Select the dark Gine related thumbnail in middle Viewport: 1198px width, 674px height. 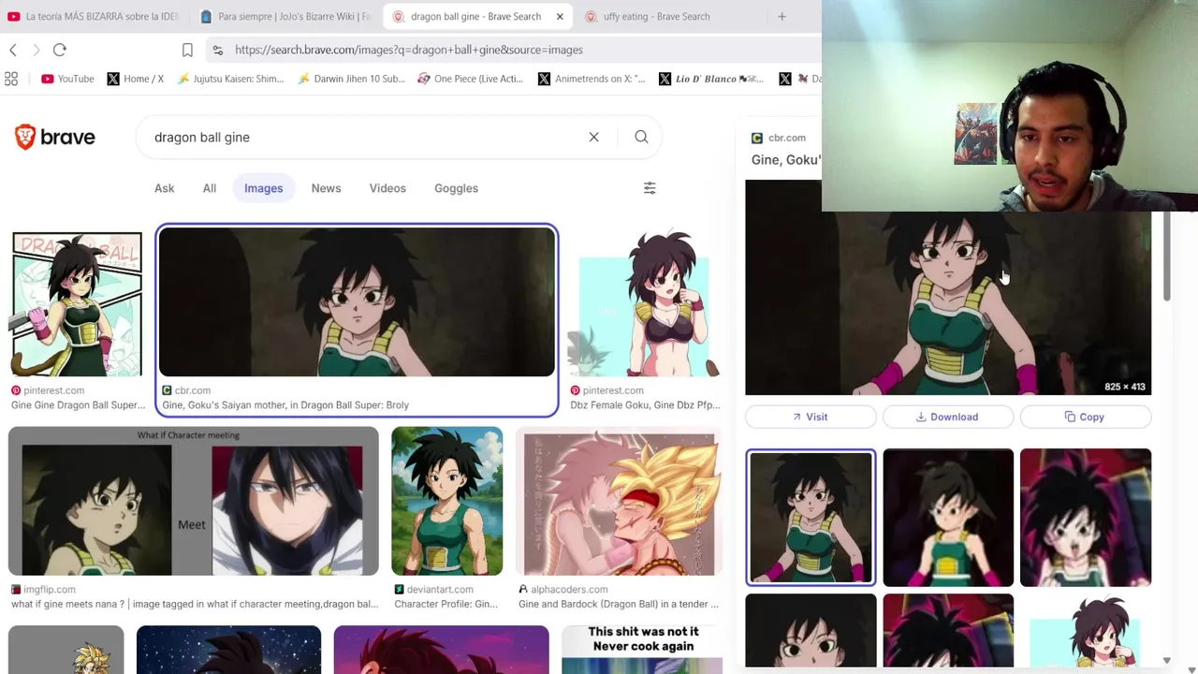click(948, 518)
